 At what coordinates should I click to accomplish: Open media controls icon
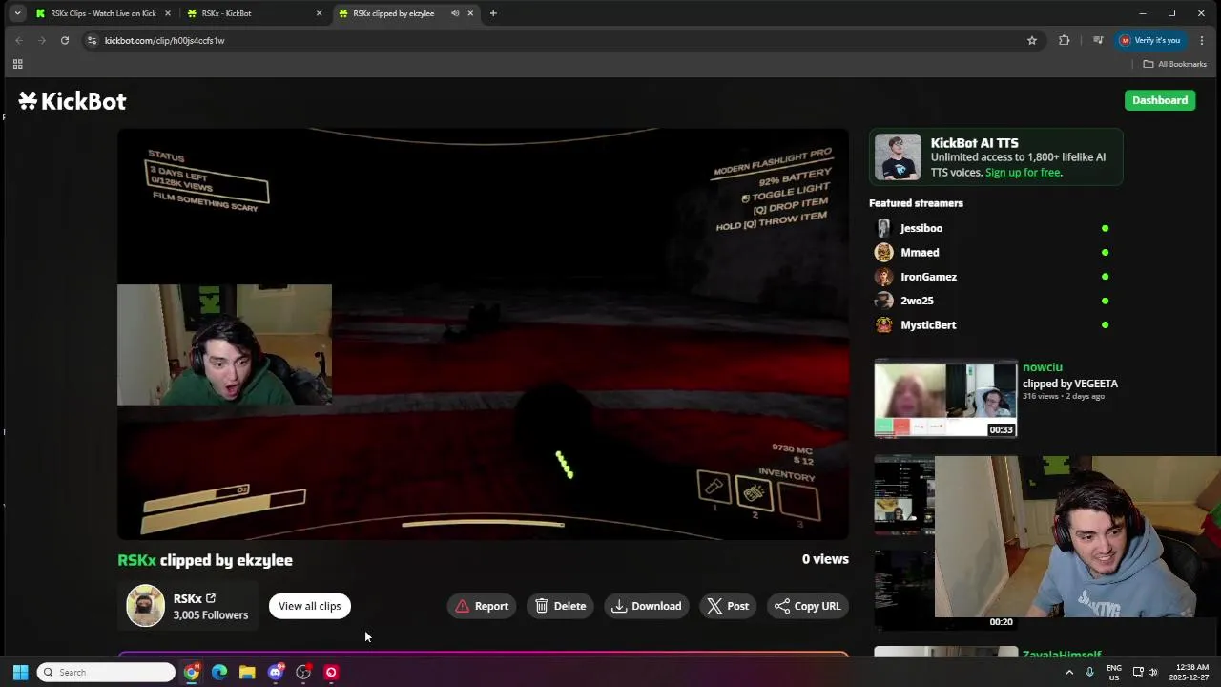click(1098, 40)
